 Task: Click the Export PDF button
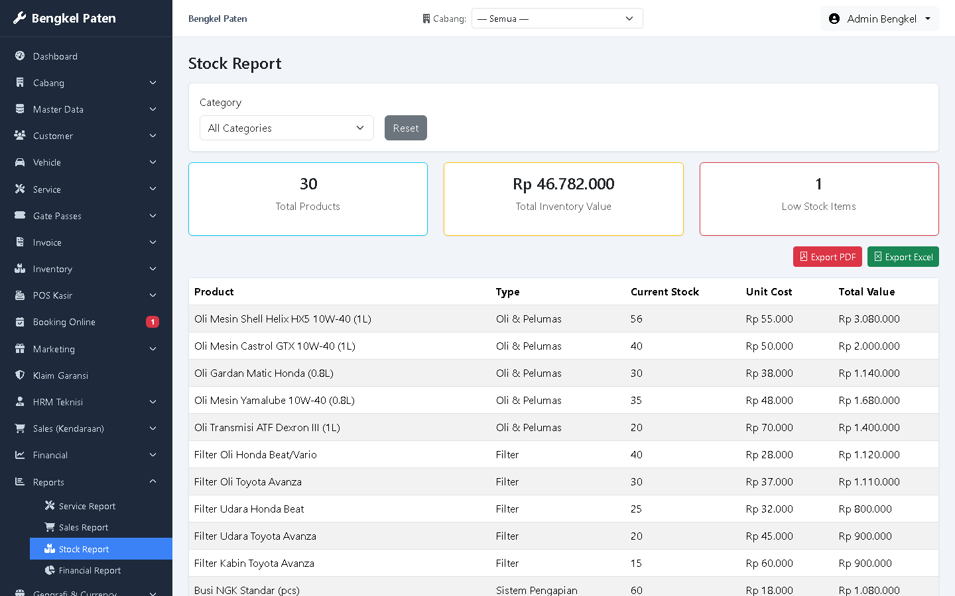[x=828, y=257]
